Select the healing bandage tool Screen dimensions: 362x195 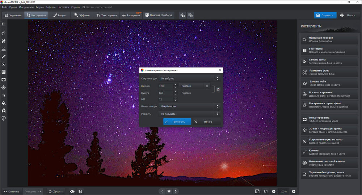4,41
